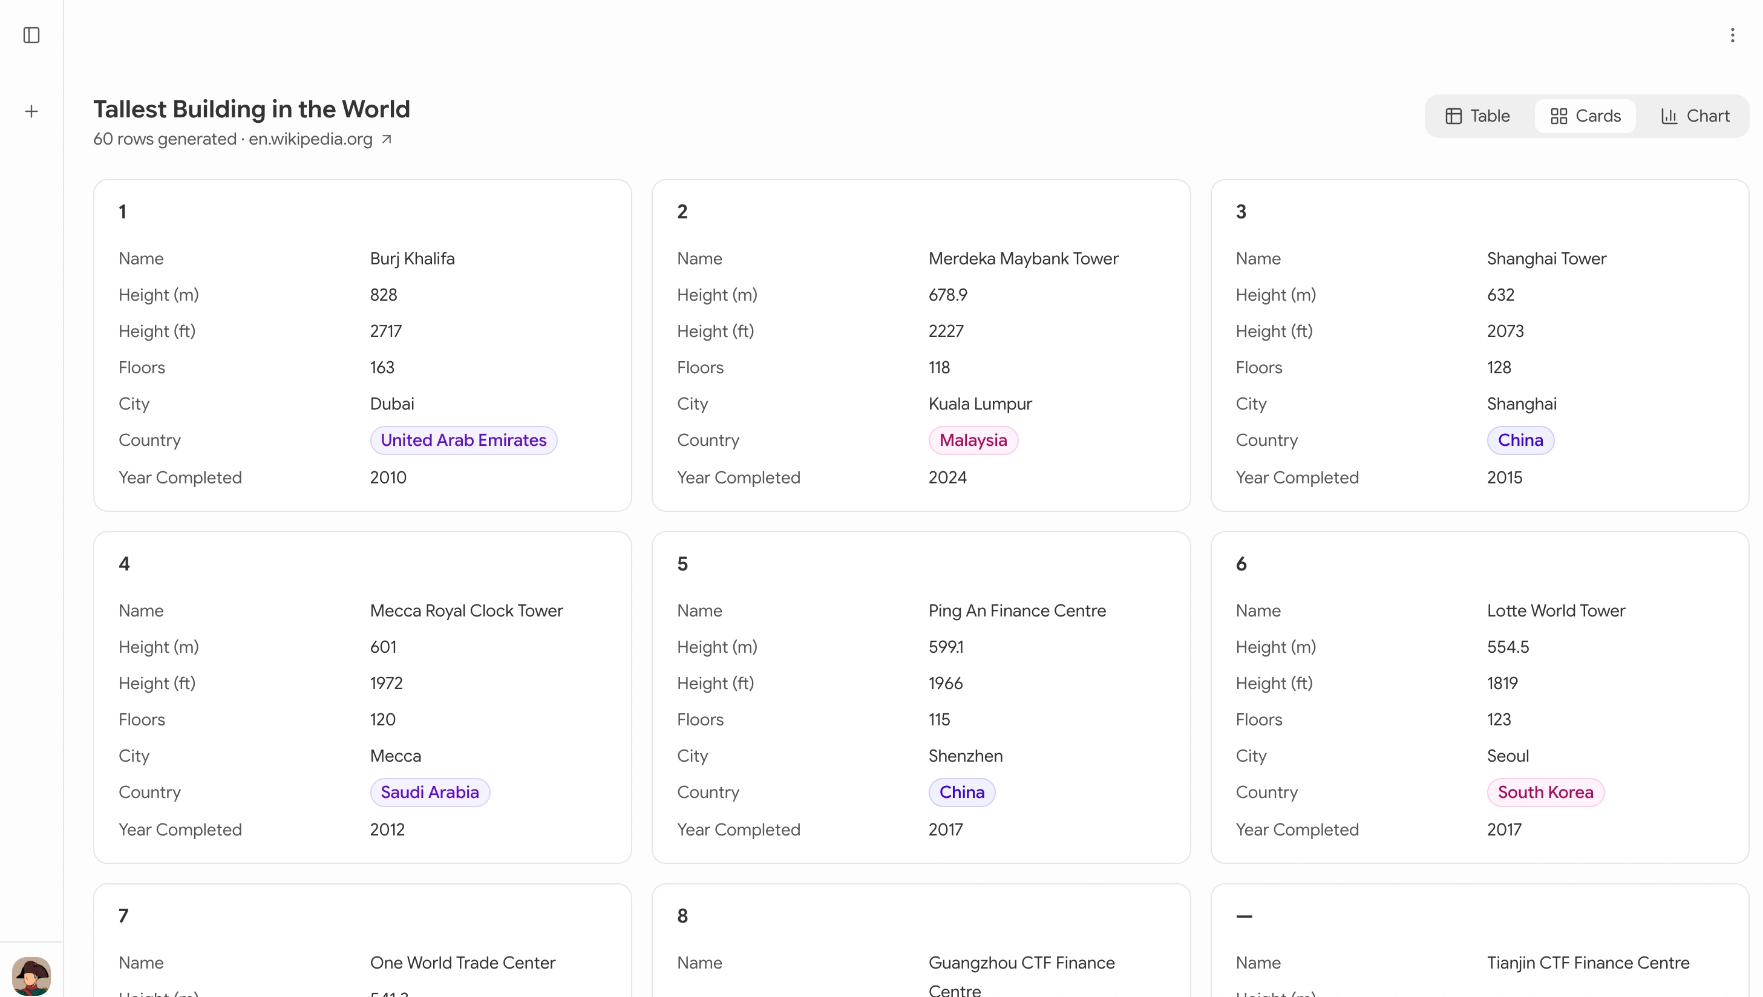Click height value 828 on Burj Khalifa card

pyautogui.click(x=384, y=295)
